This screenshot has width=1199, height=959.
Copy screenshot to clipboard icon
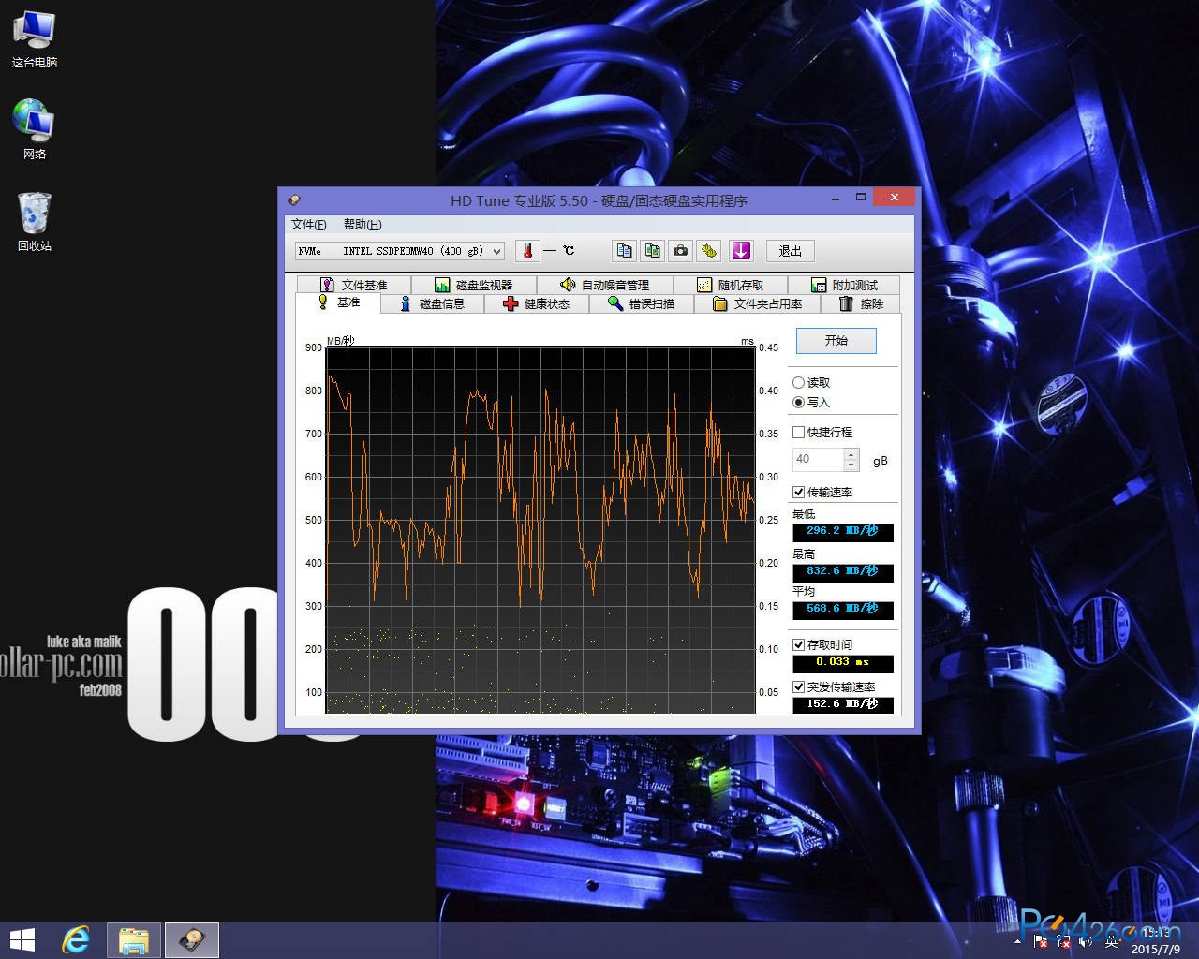click(x=653, y=251)
